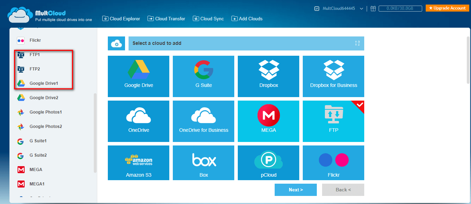Toggle the A-Z sort order icon

(357, 43)
